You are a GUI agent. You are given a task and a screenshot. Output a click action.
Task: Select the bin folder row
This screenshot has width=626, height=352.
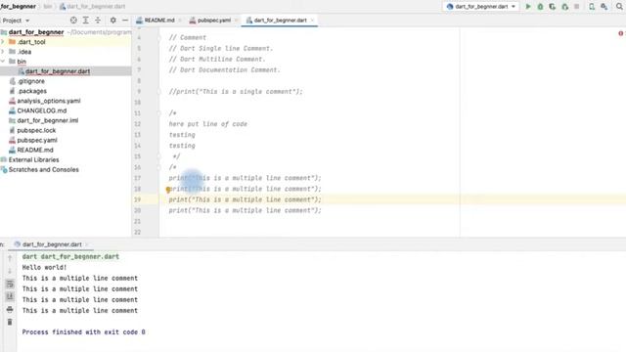point(66,62)
